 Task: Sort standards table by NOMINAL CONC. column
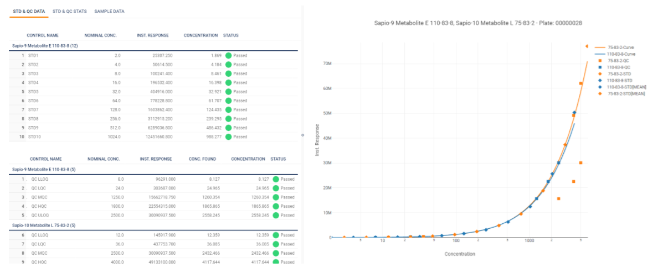[x=100, y=35]
